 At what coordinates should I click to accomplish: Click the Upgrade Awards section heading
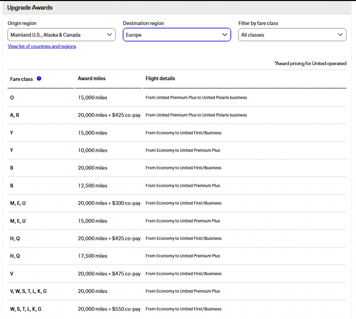tap(30, 8)
